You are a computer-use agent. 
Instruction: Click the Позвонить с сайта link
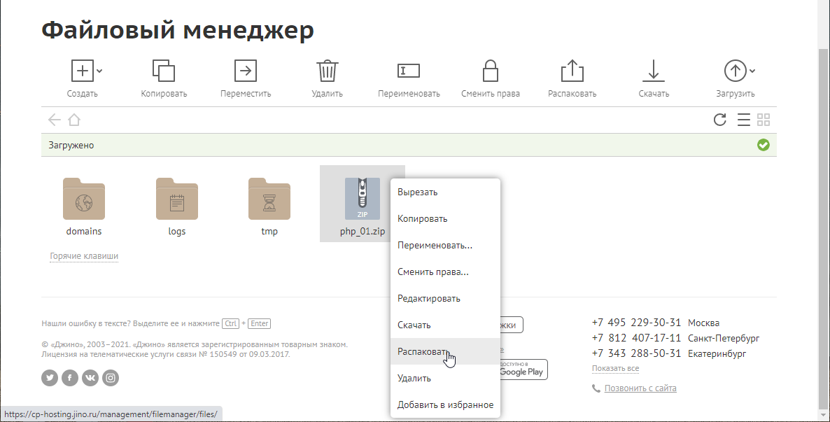(640, 388)
